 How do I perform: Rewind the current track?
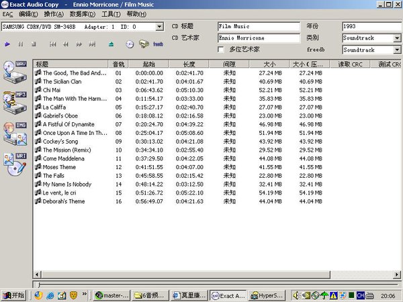click(x=66, y=44)
